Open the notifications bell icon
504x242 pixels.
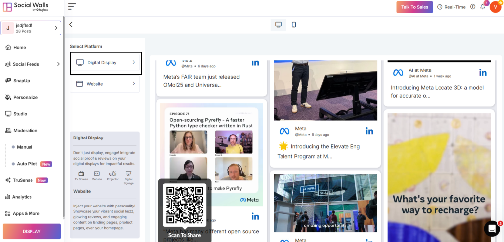tap(482, 7)
